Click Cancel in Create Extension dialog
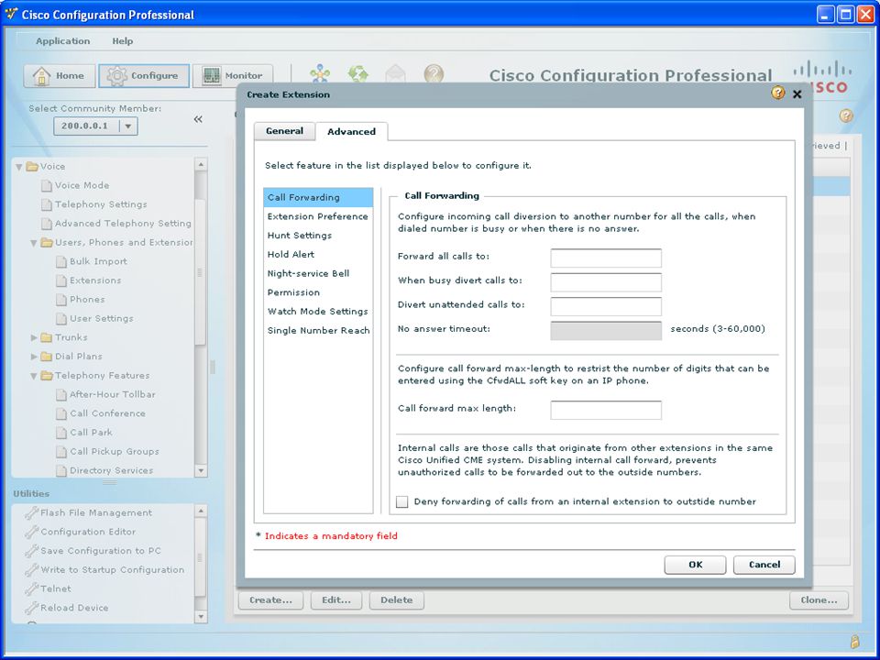The image size is (880, 660). [x=764, y=565]
